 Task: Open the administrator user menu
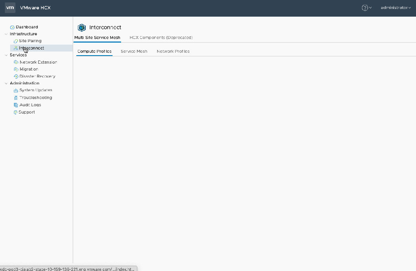point(395,8)
